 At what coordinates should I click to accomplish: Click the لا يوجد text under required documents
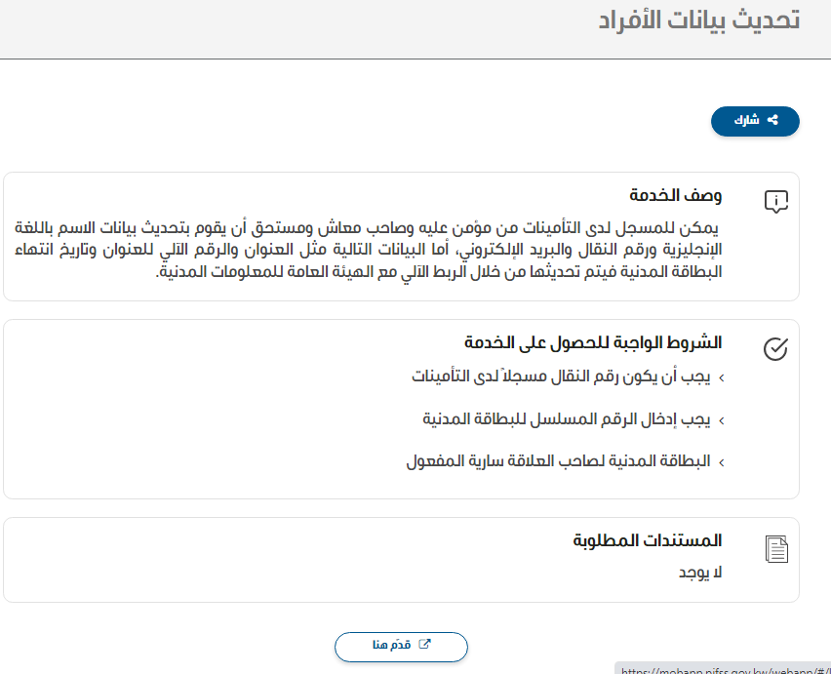point(701,572)
